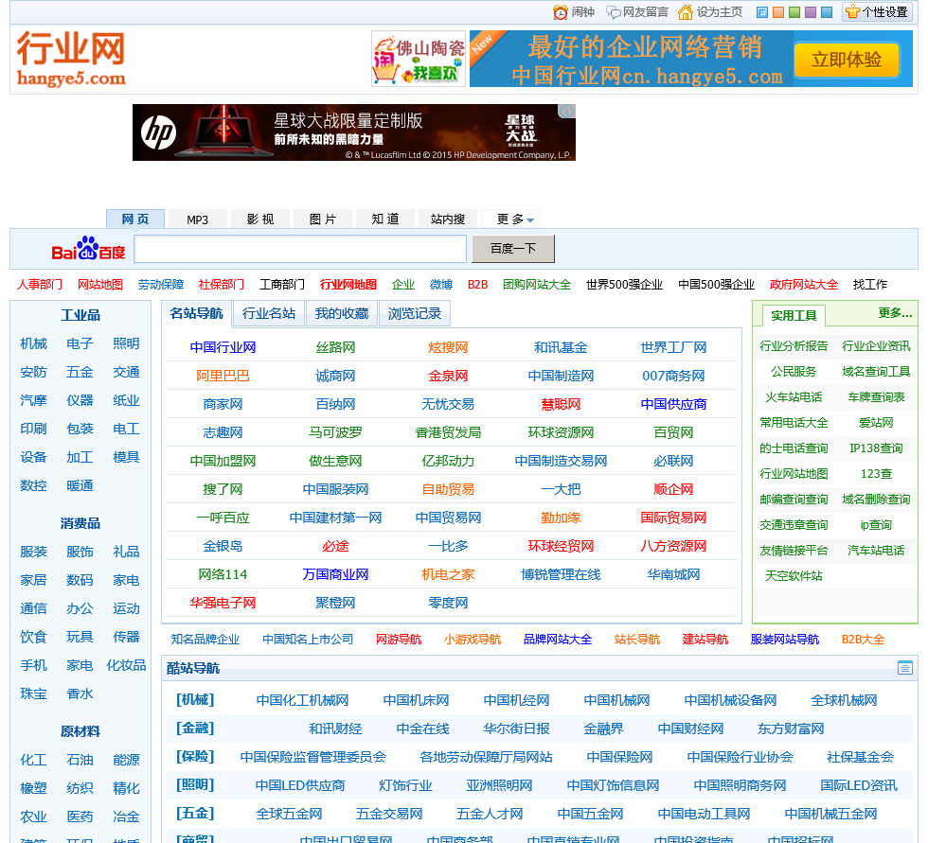Viewport: 928px width, 843px height.
Task: Open the 政府网站大全 link
Action: pyautogui.click(x=804, y=285)
